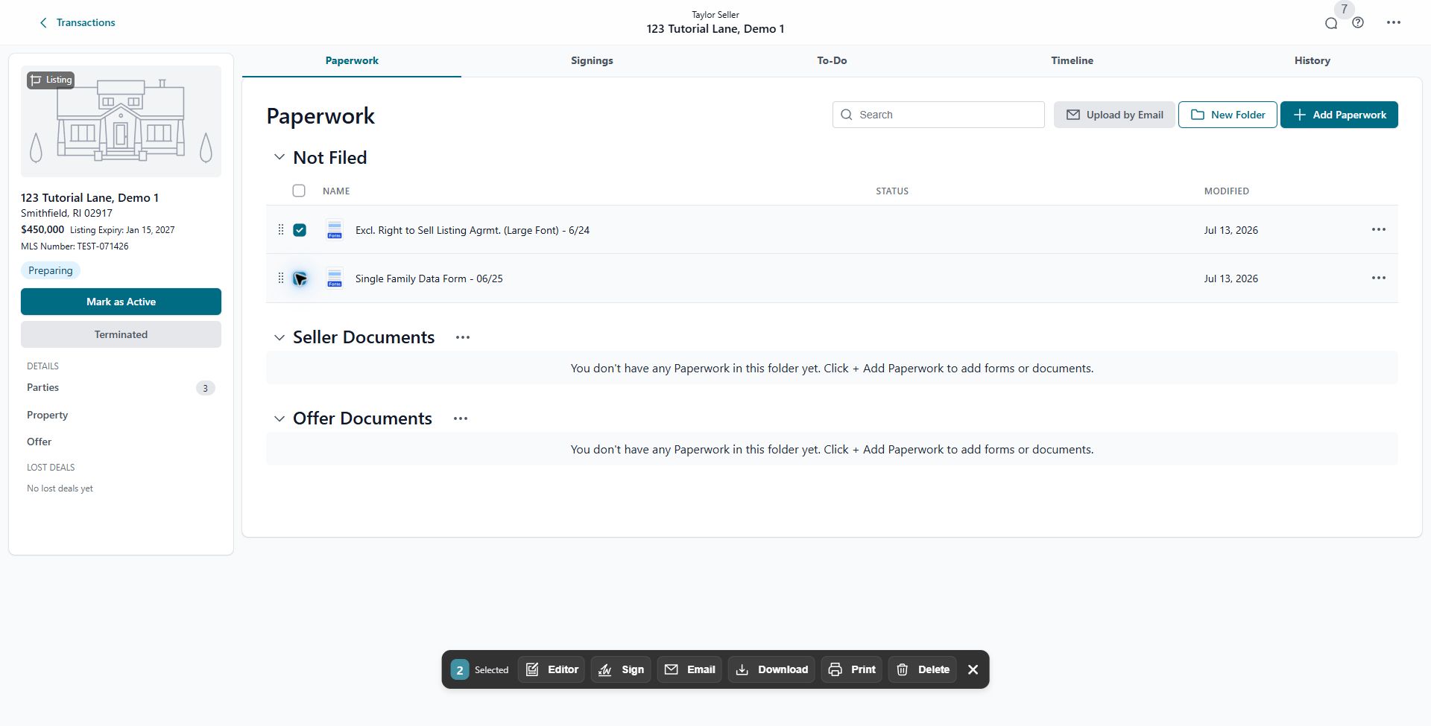
Task: Click drag handle of Excl. Right to Sell row
Action: tap(281, 229)
